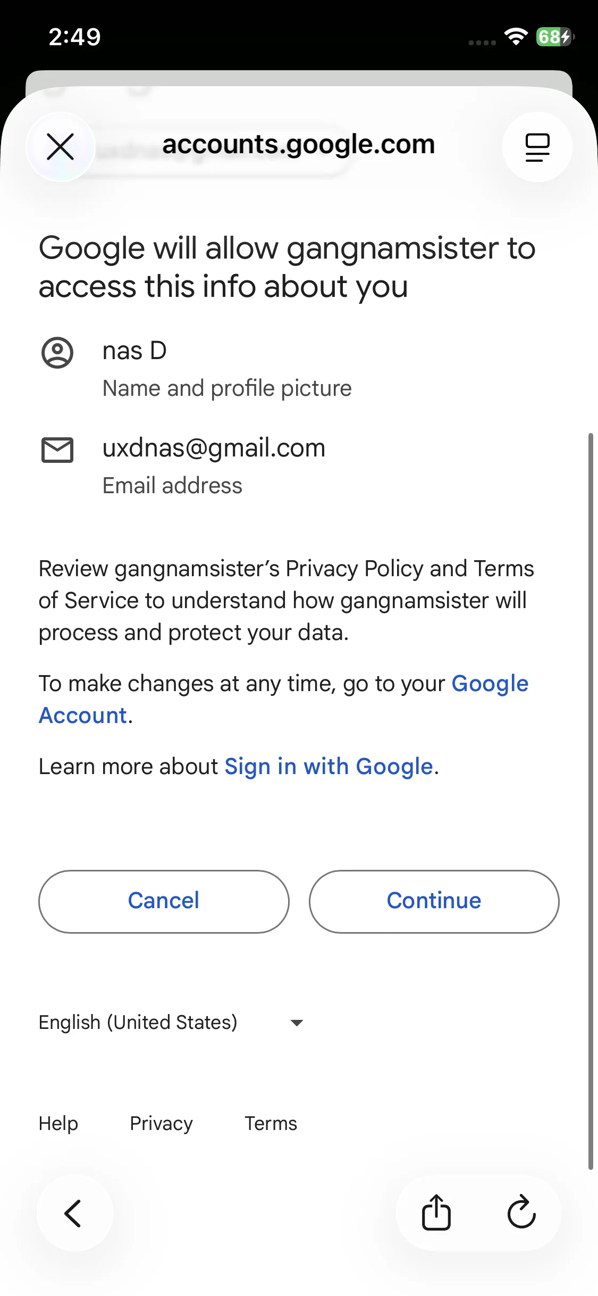
Task: Reload the page with refresh icon
Action: tap(521, 1213)
